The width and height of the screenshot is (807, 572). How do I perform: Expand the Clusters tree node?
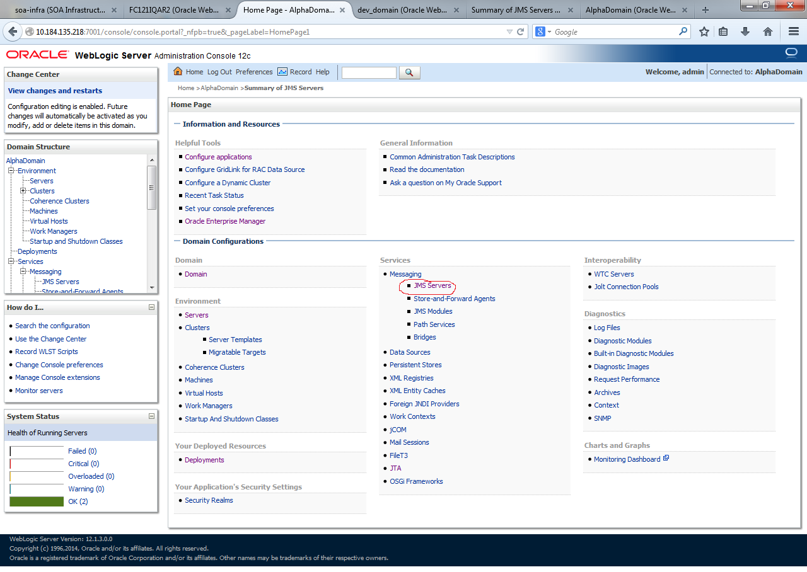(x=23, y=191)
